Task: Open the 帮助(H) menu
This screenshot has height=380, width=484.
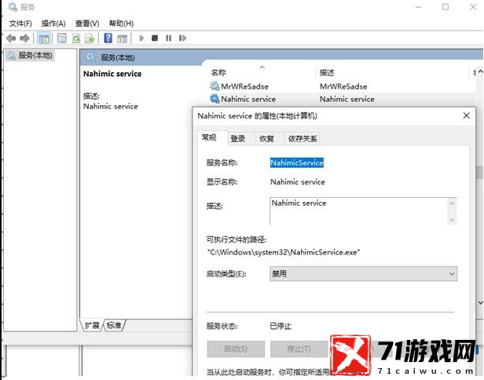Action: (121, 24)
